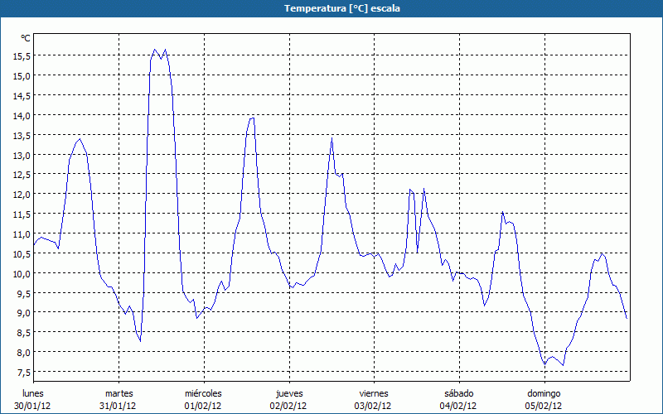Image resolution: width=663 pixels, height=414 pixels.
Task: Click the "sábado" day label
Action: [458, 393]
